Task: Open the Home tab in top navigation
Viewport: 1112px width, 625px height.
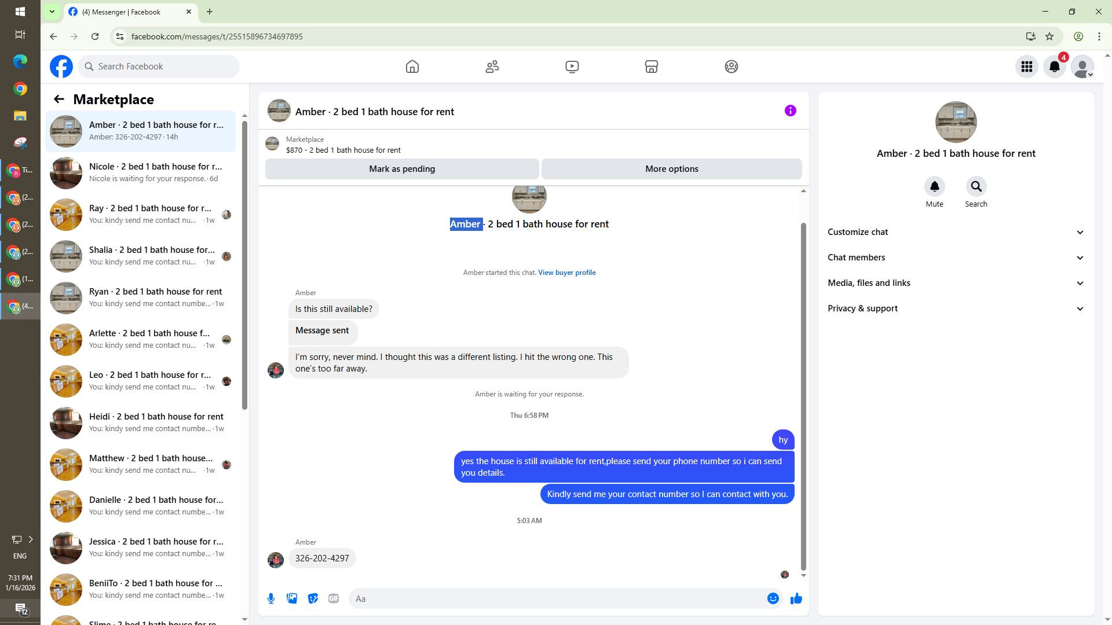Action: coord(412,67)
